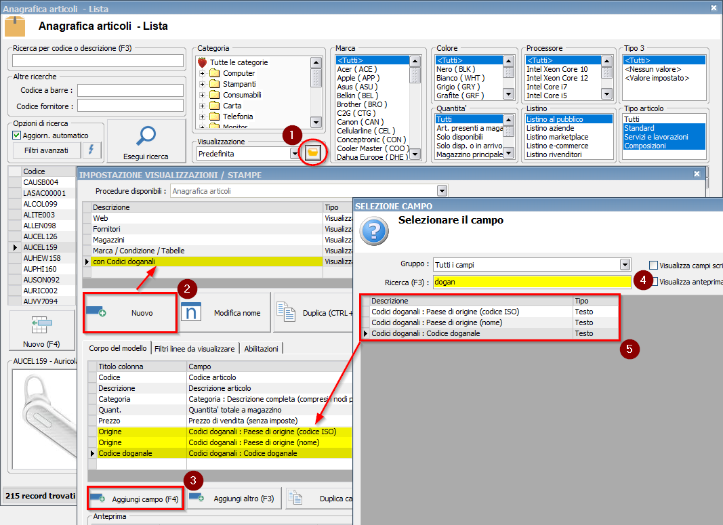
Task: Open the Abilitazioni tab
Action: coord(262,348)
